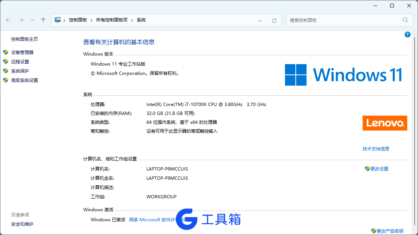Click shield icon beside 系统保护
Image resolution: width=418 pixels, height=235 pixels.
(x=6, y=71)
